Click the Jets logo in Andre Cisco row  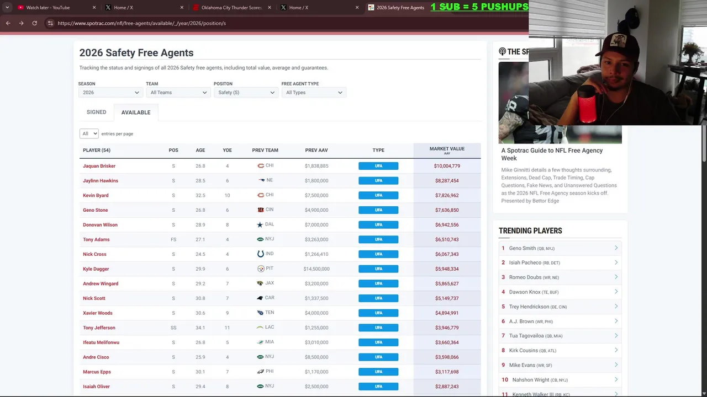(261, 357)
